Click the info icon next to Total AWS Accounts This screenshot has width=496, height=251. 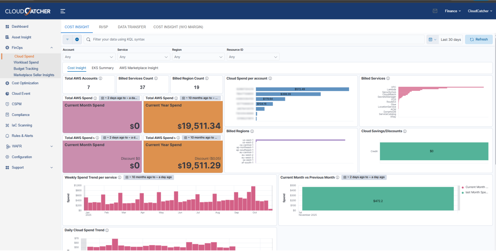(101, 78)
